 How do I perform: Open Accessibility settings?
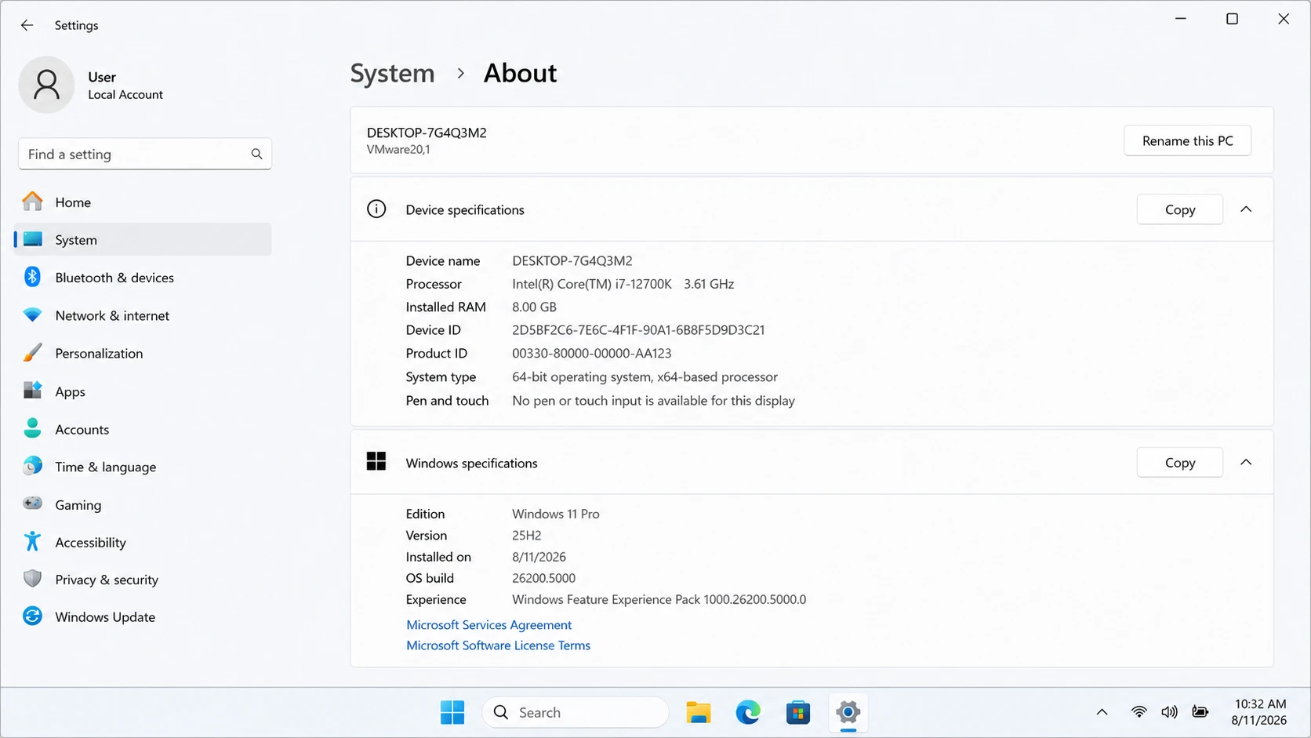(x=143, y=542)
